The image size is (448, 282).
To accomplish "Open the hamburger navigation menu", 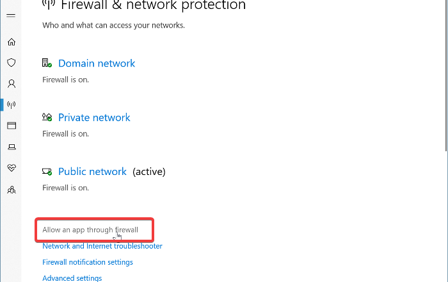I will pos(11,15).
